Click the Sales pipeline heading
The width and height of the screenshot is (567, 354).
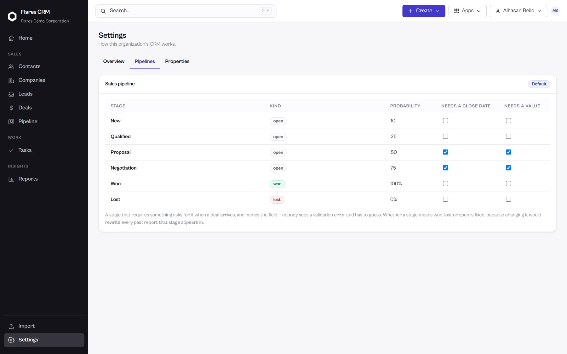point(120,84)
